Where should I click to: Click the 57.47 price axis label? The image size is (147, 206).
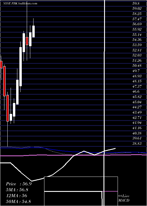pyautogui.click(x=137, y=19)
